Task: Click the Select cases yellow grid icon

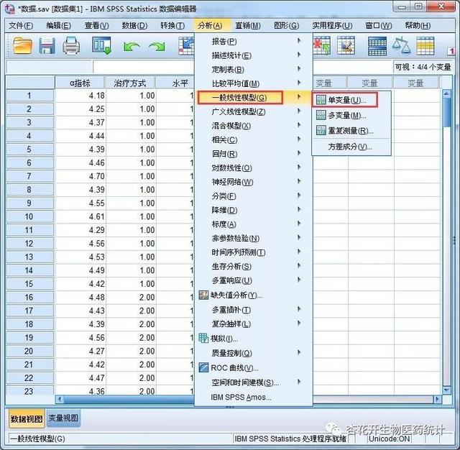Action: click(425, 46)
